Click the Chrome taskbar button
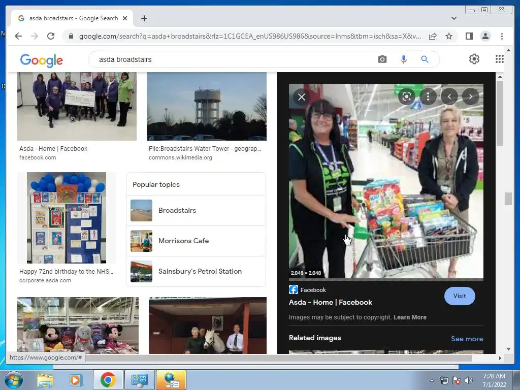Viewport: 520px width, 390px height. click(x=108, y=380)
